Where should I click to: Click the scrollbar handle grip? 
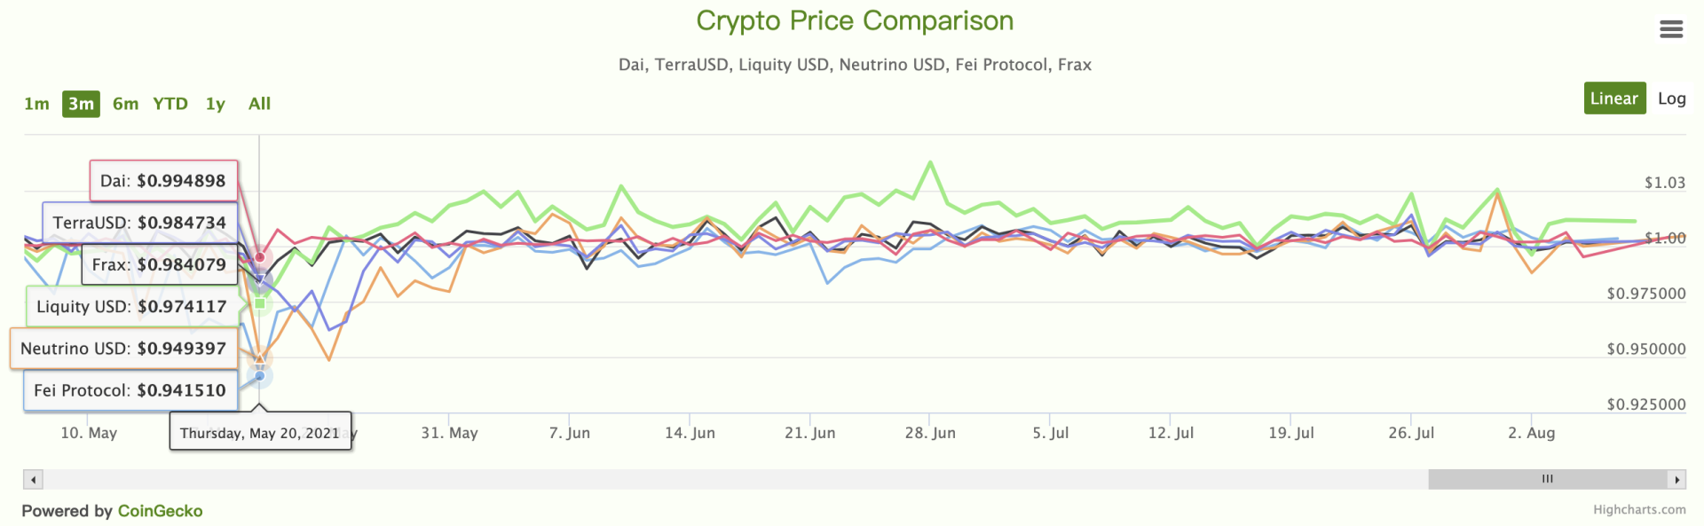tap(1547, 479)
